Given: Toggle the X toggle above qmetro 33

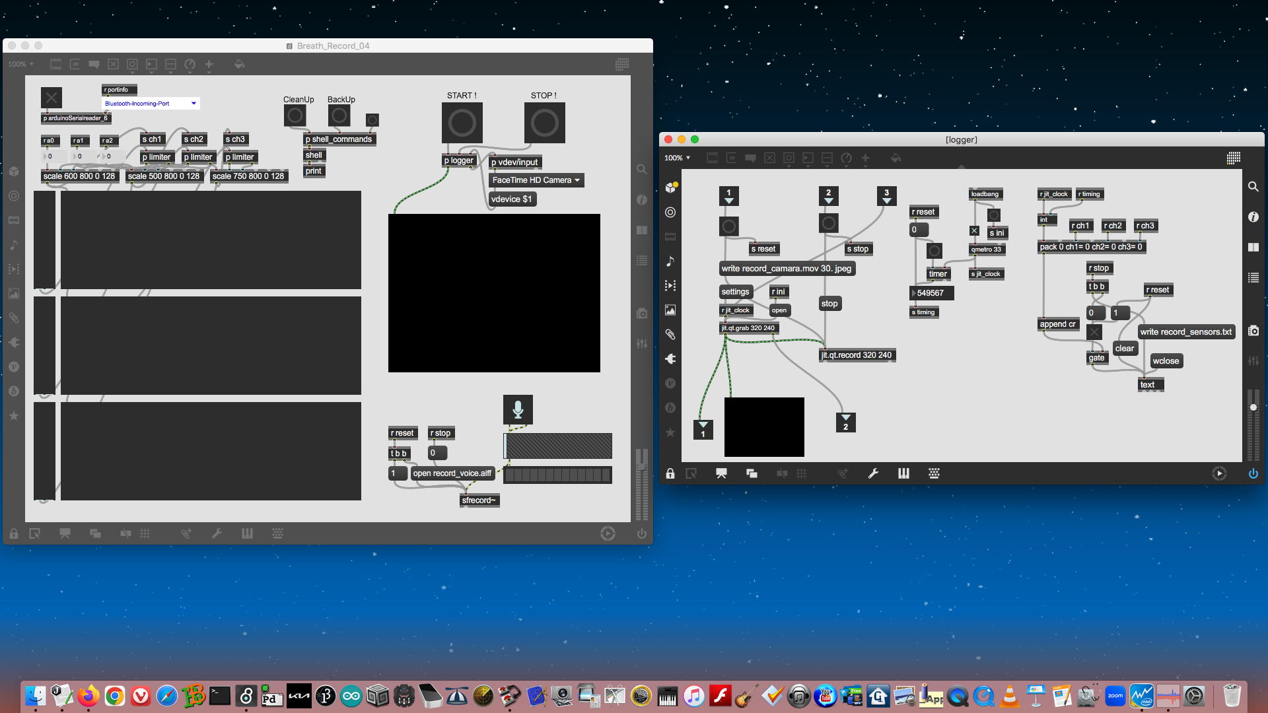Looking at the screenshot, I should tap(974, 231).
